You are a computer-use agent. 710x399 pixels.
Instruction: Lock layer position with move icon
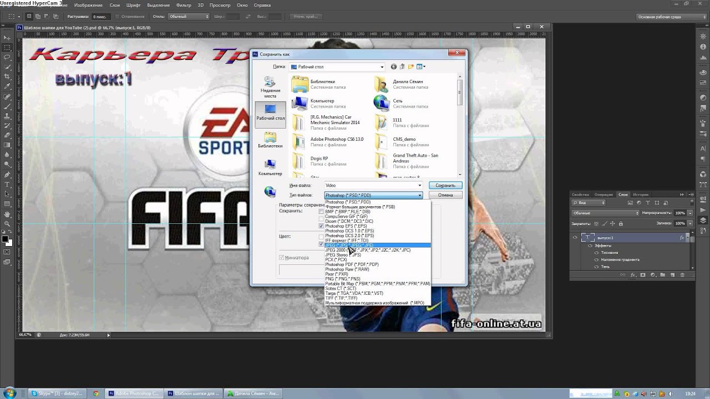612,223
